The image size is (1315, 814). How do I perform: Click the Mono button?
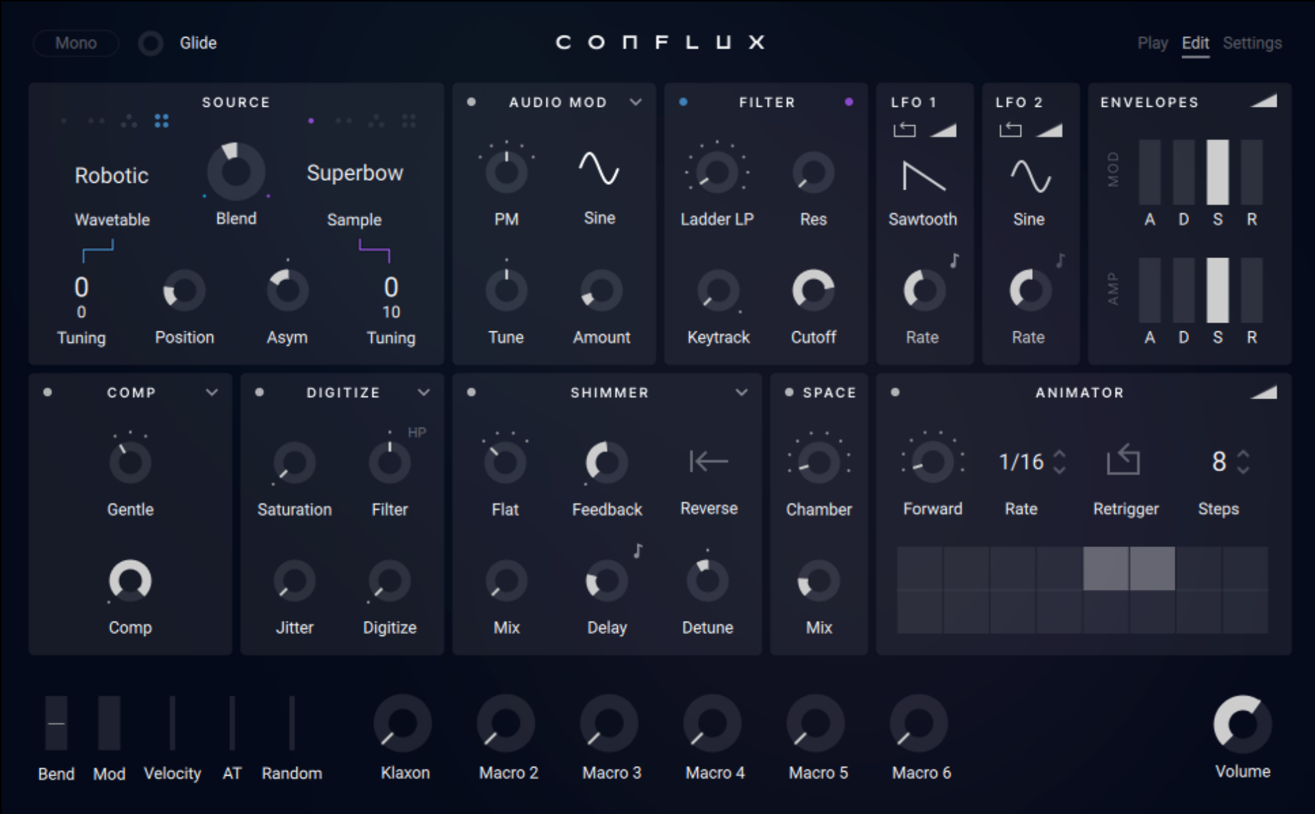75,42
